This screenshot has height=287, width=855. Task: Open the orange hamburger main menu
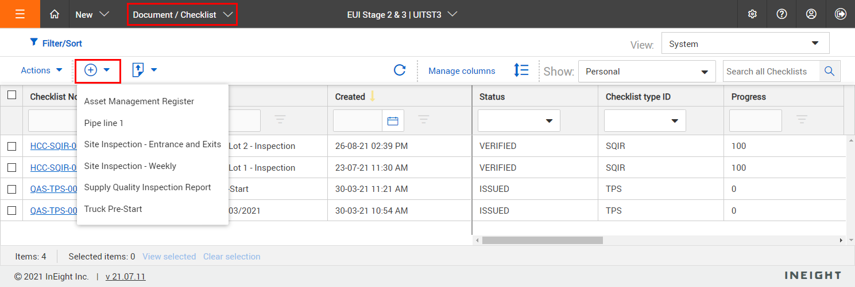pyautogui.click(x=20, y=14)
